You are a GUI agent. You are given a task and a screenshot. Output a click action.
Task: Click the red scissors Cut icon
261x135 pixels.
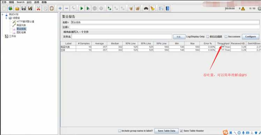(38, 8)
